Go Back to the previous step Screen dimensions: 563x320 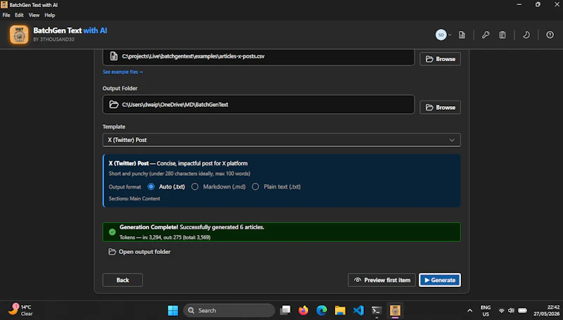coord(122,280)
